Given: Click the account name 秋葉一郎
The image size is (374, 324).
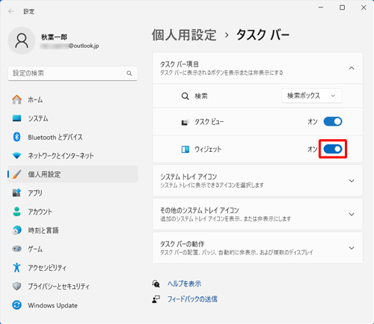Looking at the screenshot, I should click(54, 37).
